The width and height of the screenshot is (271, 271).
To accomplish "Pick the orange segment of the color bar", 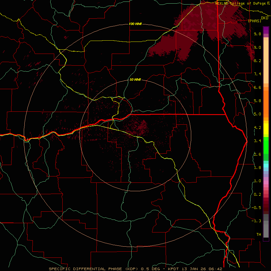I will pos(266,104).
